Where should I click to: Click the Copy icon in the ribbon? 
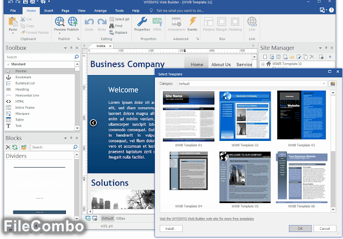(x=23, y=26)
